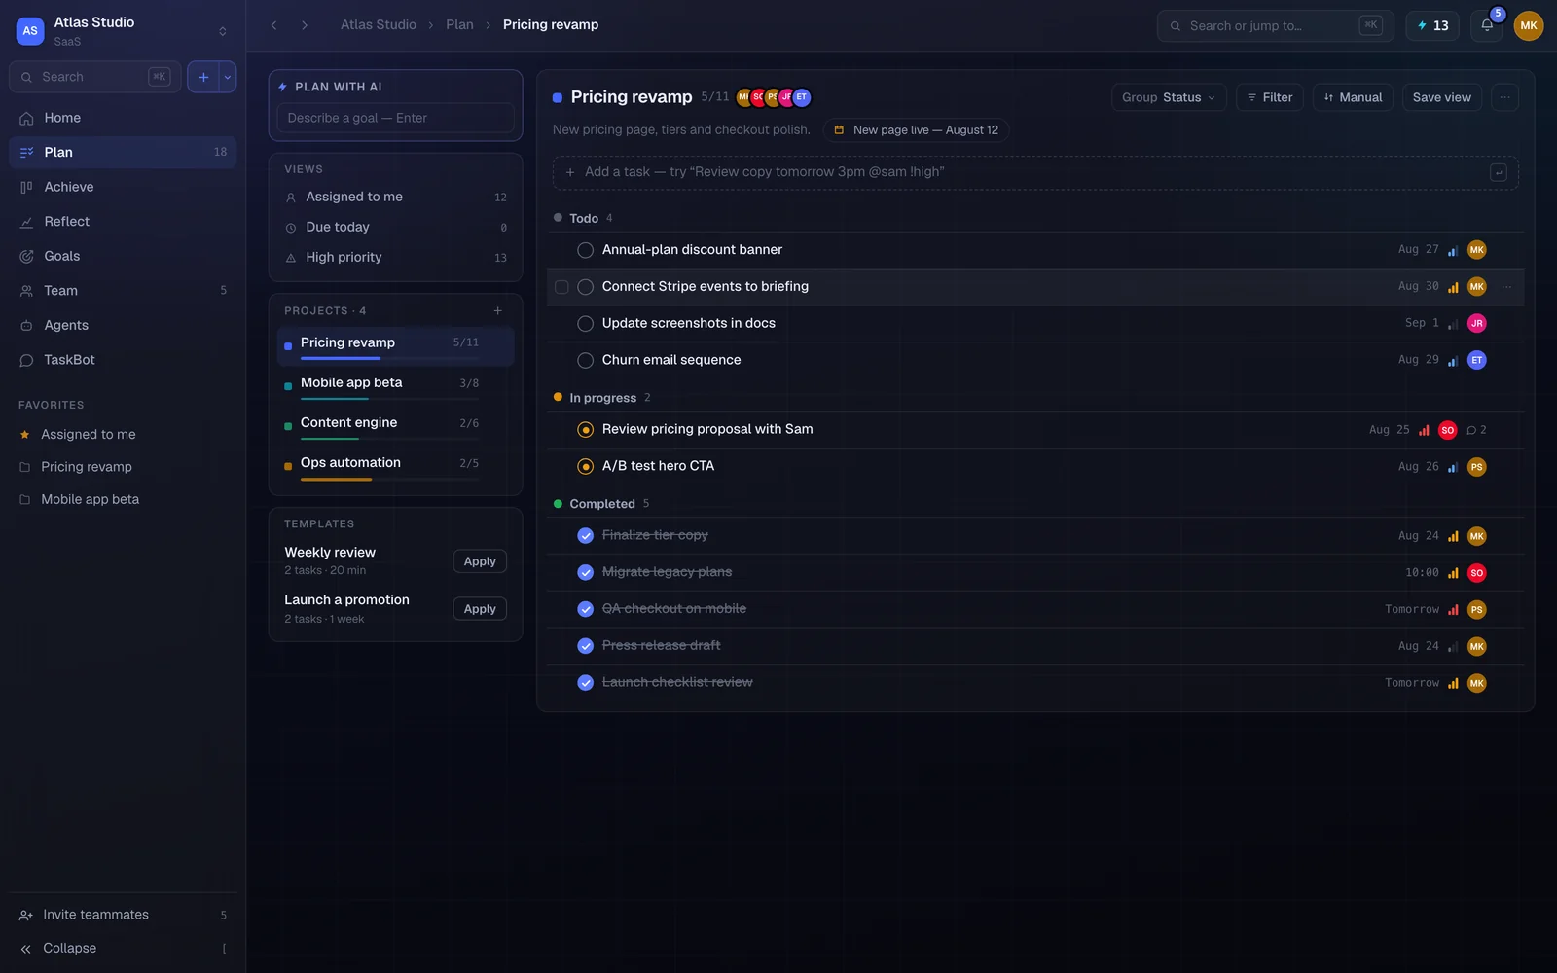Uncheck the completed Finalize tier copy task
1557x973 pixels.
(585, 536)
